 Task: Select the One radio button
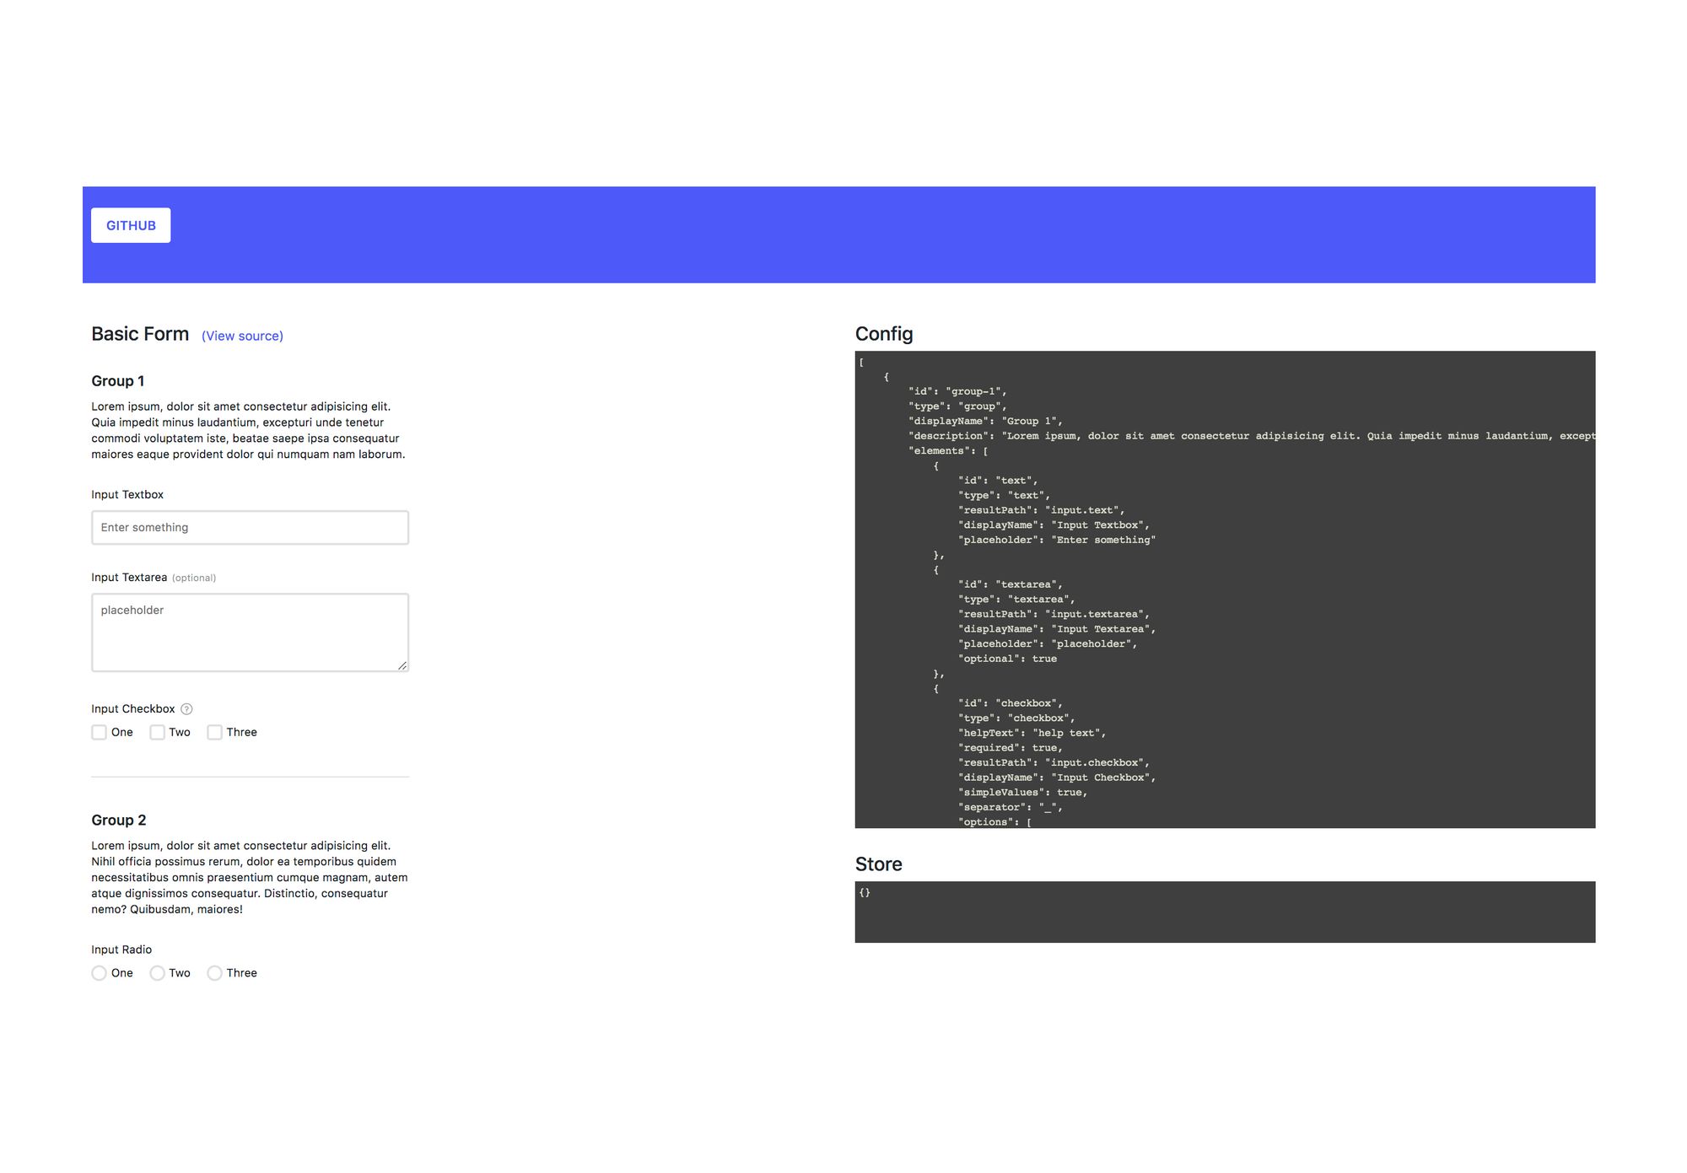click(99, 971)
